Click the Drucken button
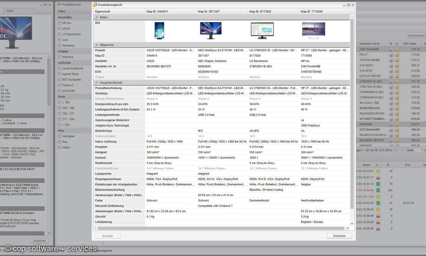 (x=108, y=236)
